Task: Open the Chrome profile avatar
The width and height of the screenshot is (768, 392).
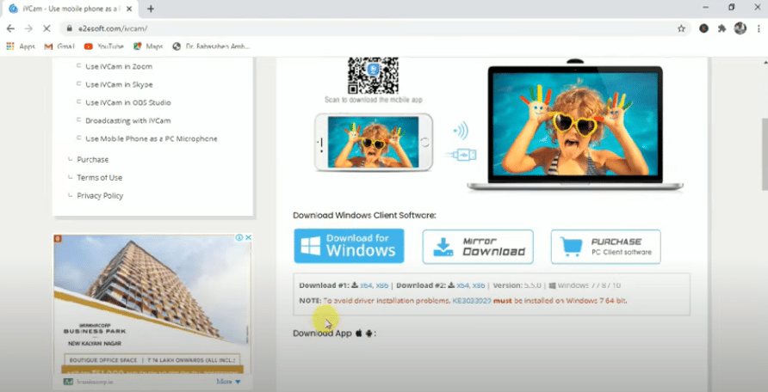Action: point(740,28)
